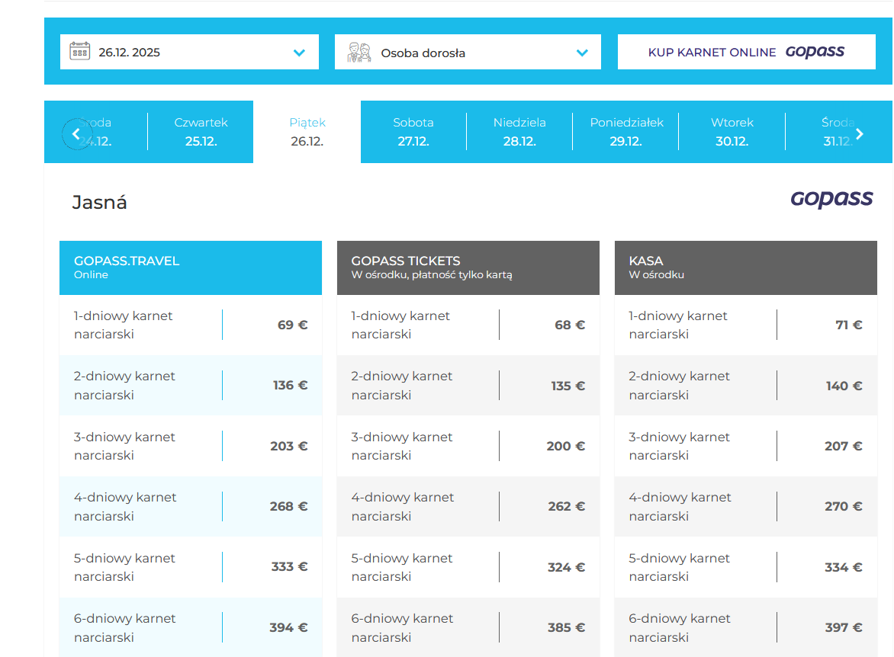Open the Wtorek 30.12. tab
Image resolution: width=894 pixels, height=657 pixels.
tap(732, 132)
